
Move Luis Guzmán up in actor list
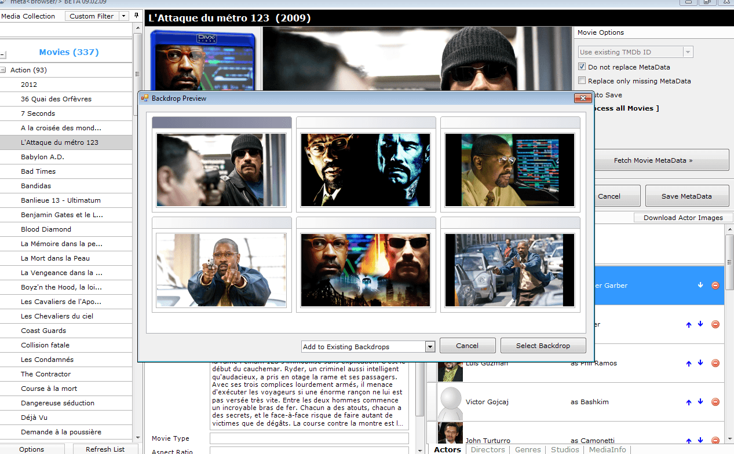pyautogui.click(x=689, y=364)
